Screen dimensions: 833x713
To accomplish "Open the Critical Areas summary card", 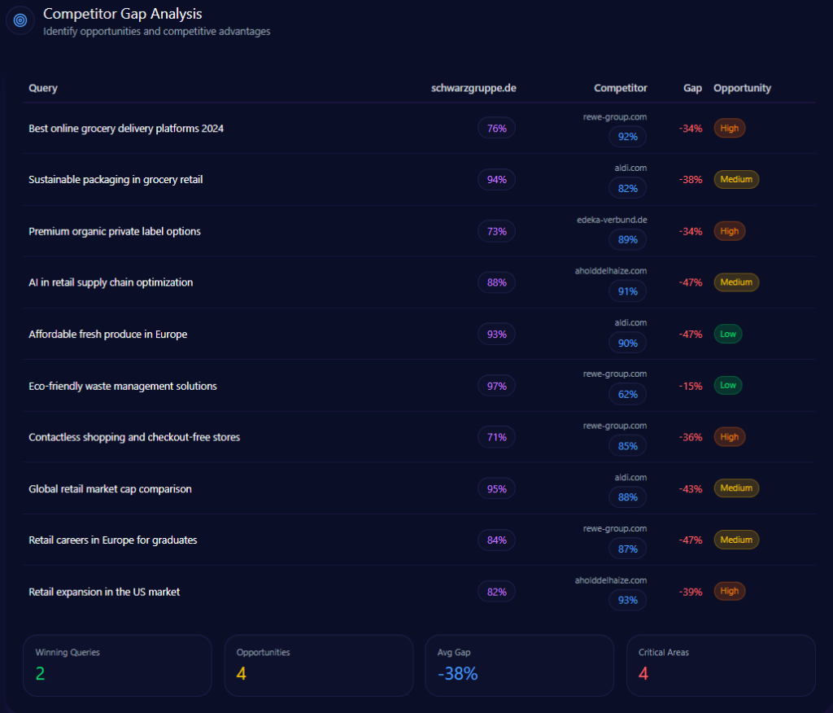I will [721, 665].
